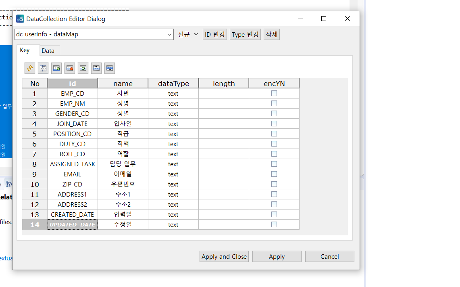
Task: Insert a row with the middle plus icon
Action: tap(83, 68)
